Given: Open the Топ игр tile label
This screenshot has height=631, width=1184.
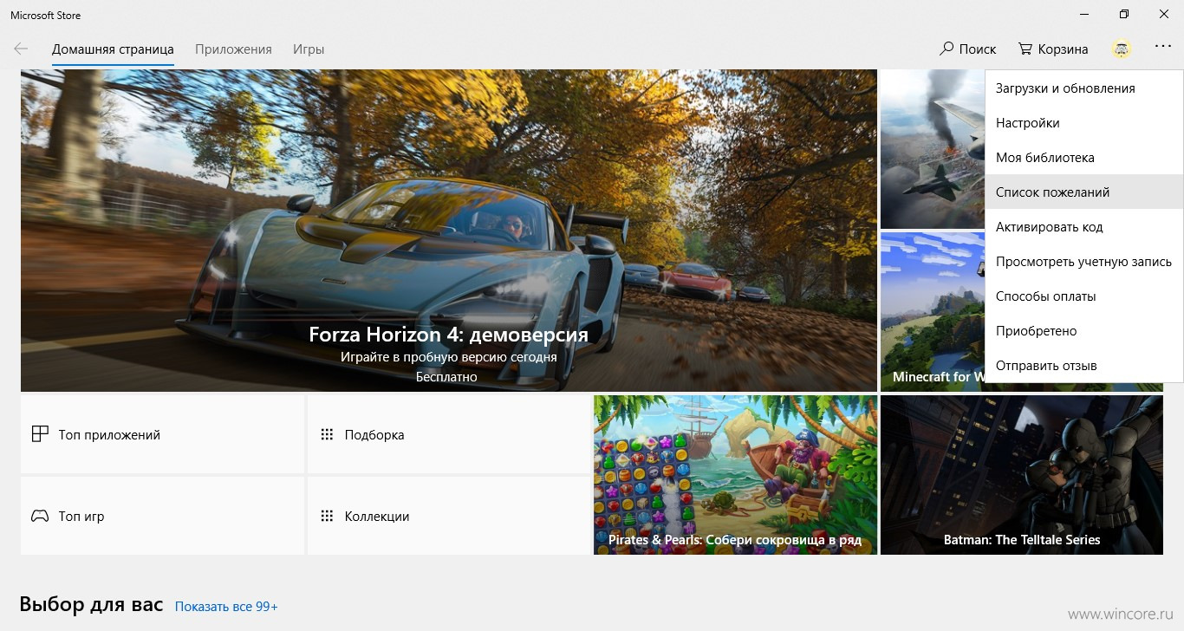Looking at the screenshot, I should [81, 517].
